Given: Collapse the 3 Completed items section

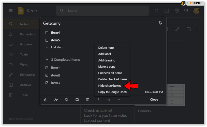Looking at the screenshot, I should click(x=47, y=60).
